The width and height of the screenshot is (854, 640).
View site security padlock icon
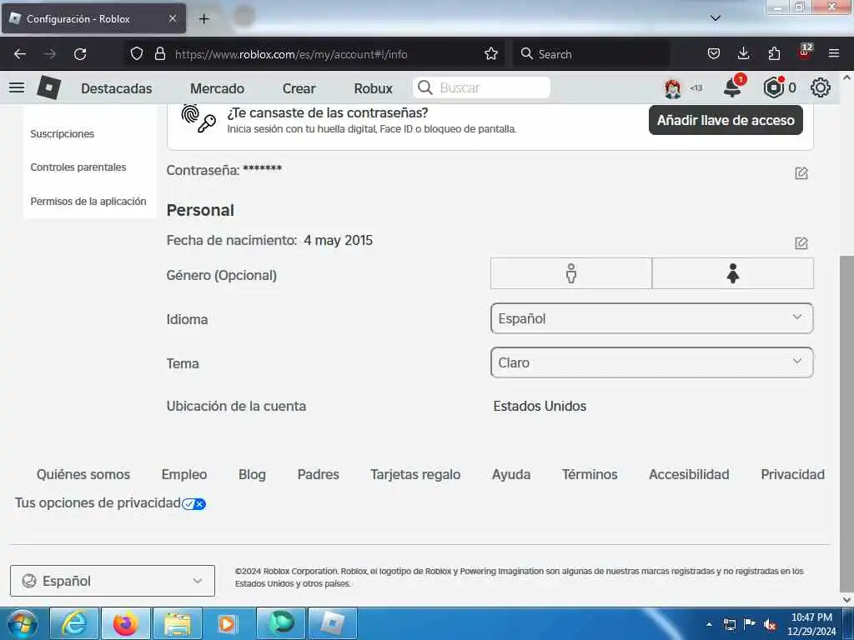[x=159, y=54]
